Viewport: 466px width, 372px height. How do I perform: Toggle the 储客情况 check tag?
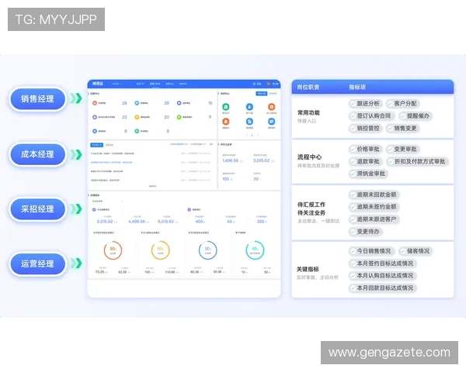click(x=416, y=251)
